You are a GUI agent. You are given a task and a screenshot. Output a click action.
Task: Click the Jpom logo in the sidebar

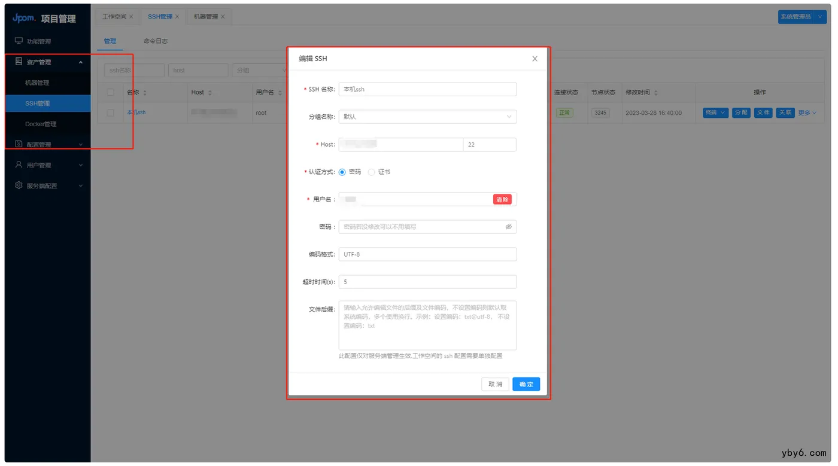click(x=24, y=18)
